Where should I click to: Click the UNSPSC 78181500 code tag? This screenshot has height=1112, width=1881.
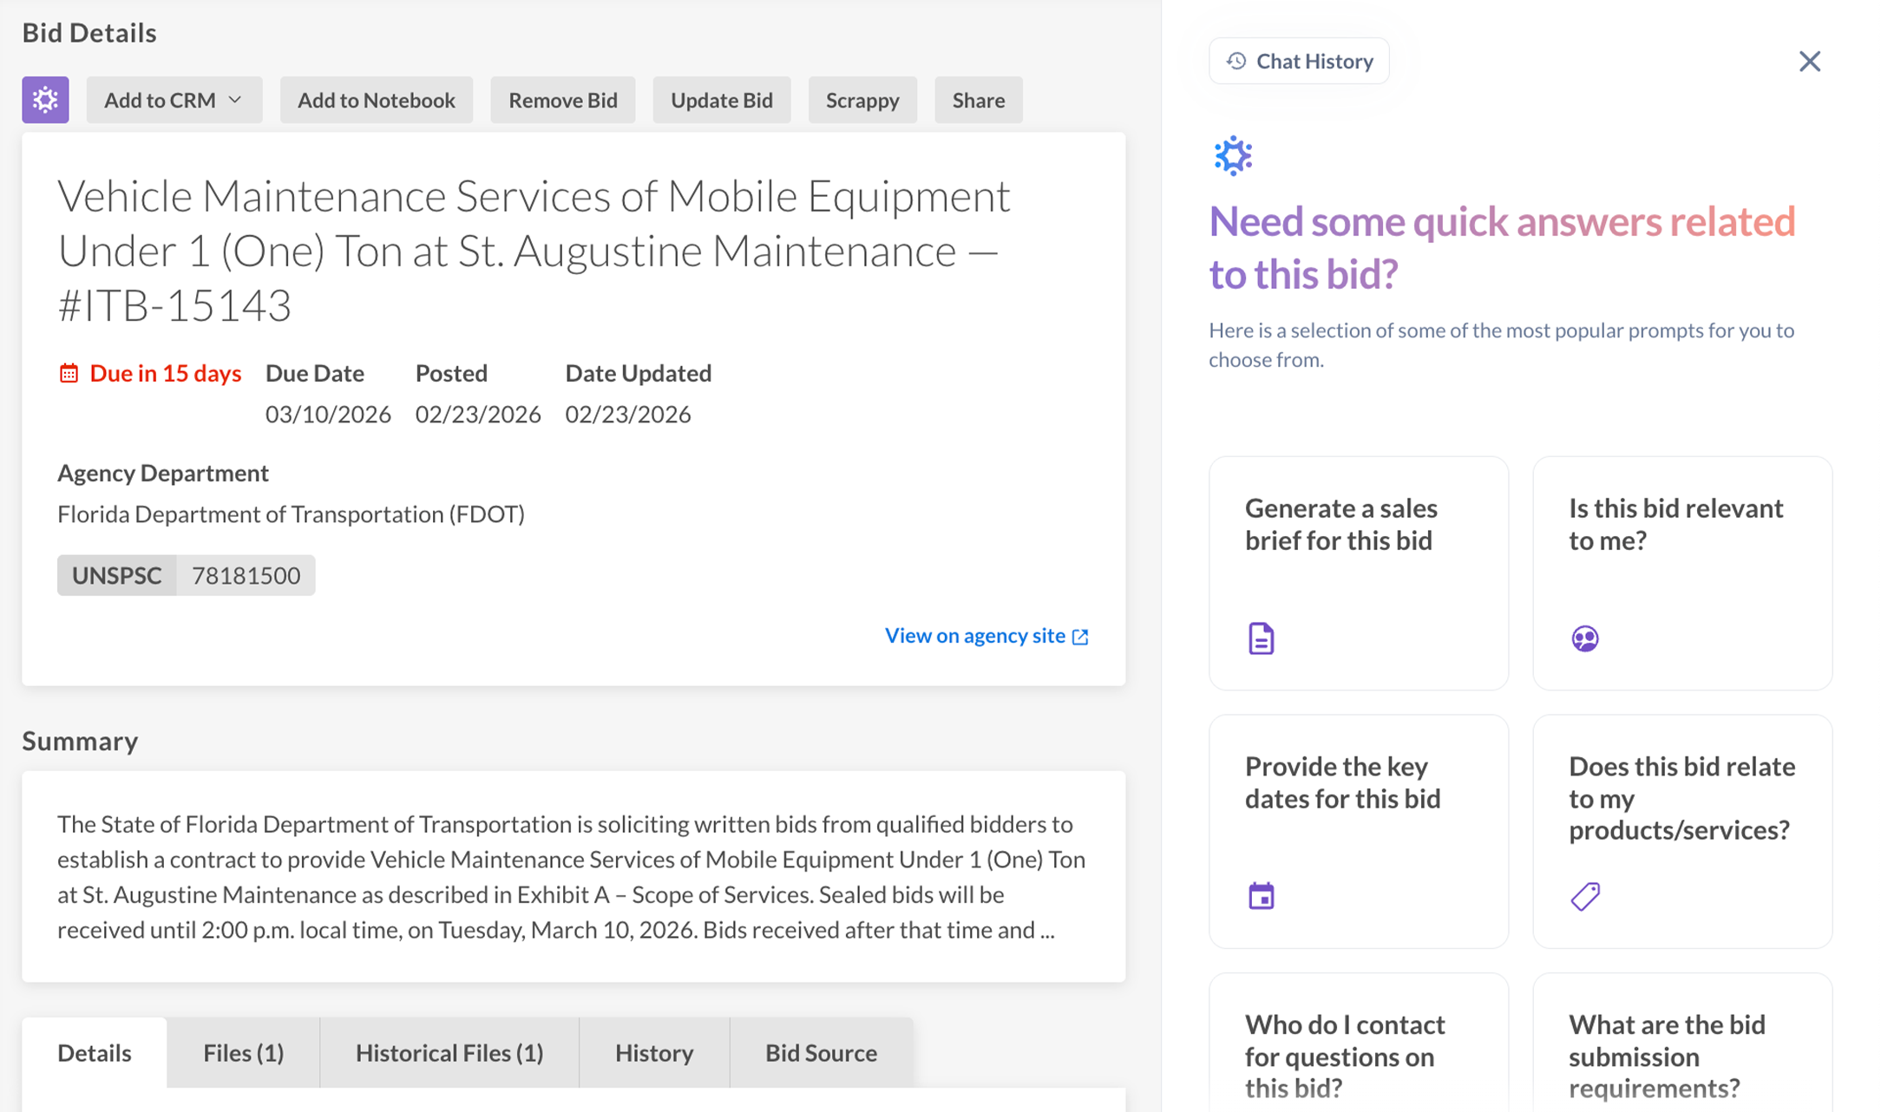[x=186, y=575]
